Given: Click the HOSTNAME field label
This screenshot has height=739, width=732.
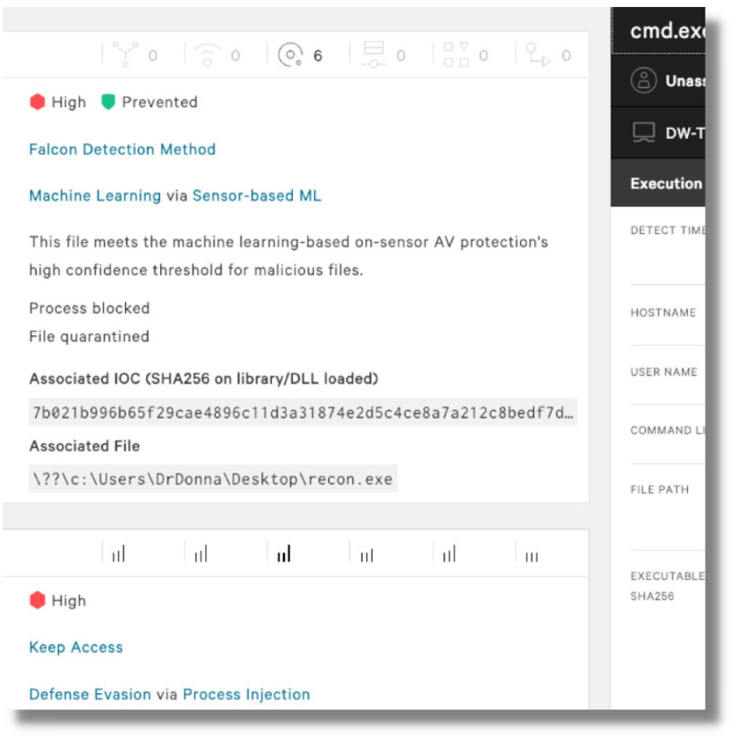Looking at the screenshot, I should [663, 312].
